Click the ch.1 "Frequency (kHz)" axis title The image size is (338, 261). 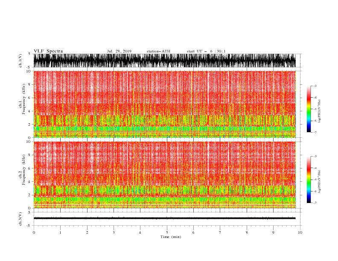pos(23,99)
